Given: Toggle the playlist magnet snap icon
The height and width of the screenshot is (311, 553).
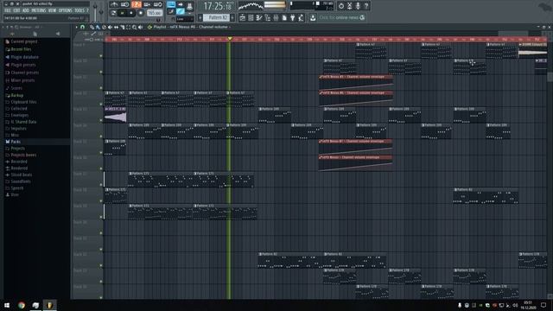Looking at the screenshot, I should tap(83, 27).
